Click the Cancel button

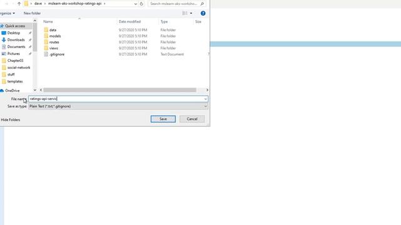pyautogui.click(x=192, y=119)
